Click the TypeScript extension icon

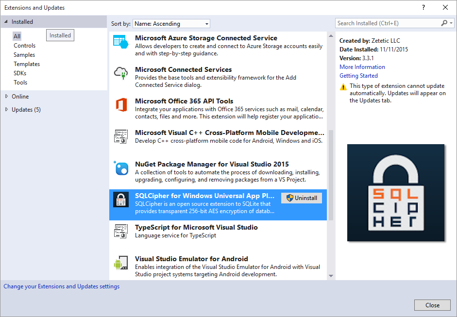[121, 231]
